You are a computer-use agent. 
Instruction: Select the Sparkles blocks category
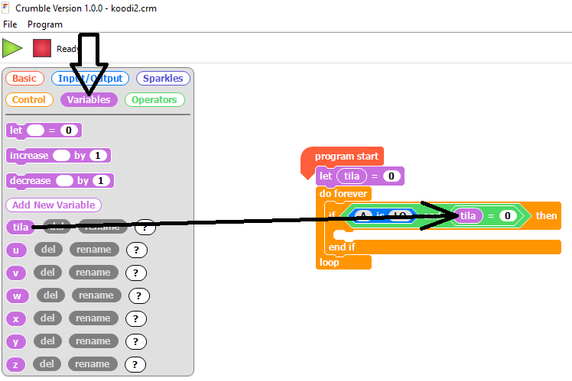[163, 78]
